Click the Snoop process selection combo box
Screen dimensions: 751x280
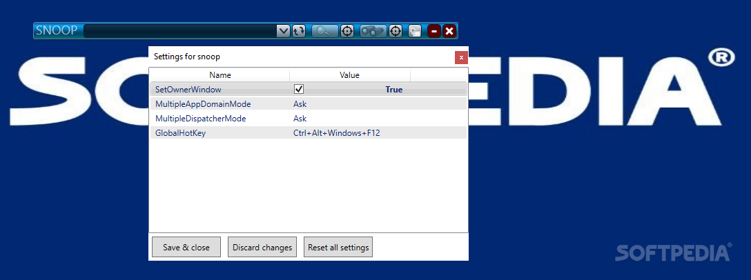coord(187,31)
